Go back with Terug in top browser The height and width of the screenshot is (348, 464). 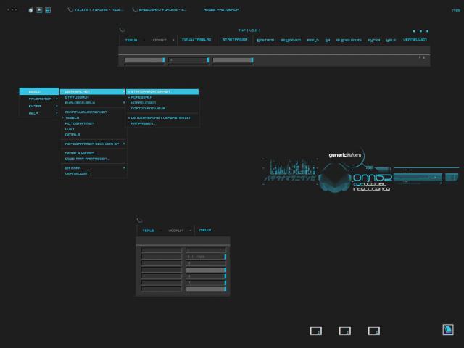point(131,40)
